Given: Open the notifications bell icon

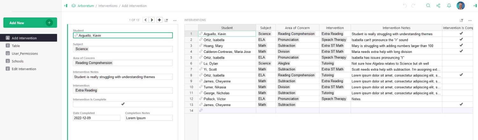Looking at the screenshot, I should point(449,6).
